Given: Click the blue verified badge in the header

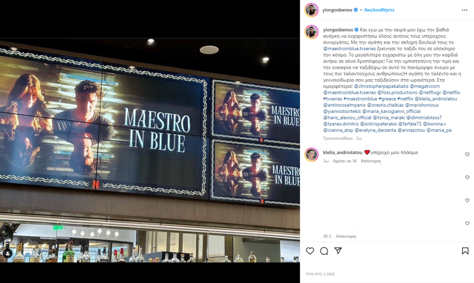Looking at the screenshot, I should click(x=356, y=10).
